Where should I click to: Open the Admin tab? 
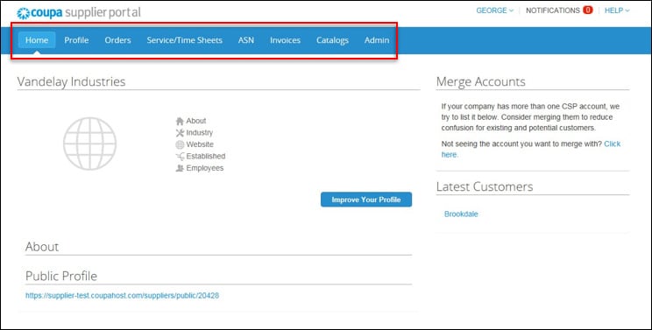click(377, 40)
